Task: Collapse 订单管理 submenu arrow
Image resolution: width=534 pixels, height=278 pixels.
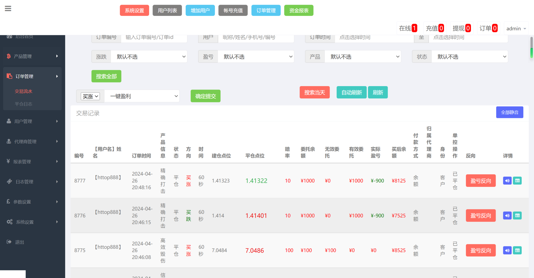Action: (57, 76)
